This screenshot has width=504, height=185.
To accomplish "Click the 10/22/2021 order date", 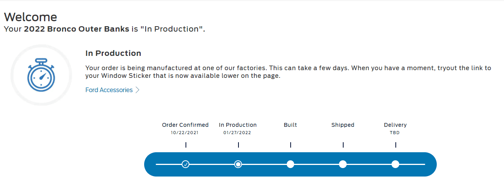I will [185, 133].
